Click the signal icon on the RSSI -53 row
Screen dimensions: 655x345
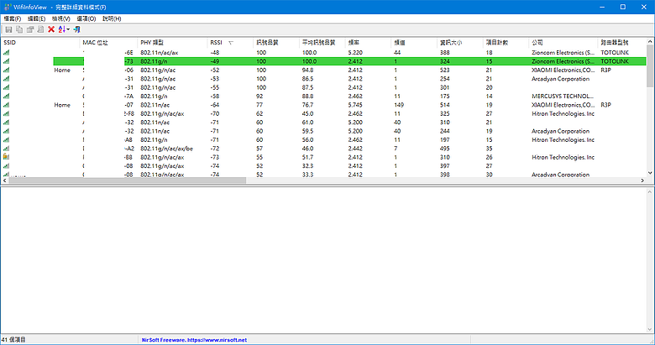click(x=6, y=79)
